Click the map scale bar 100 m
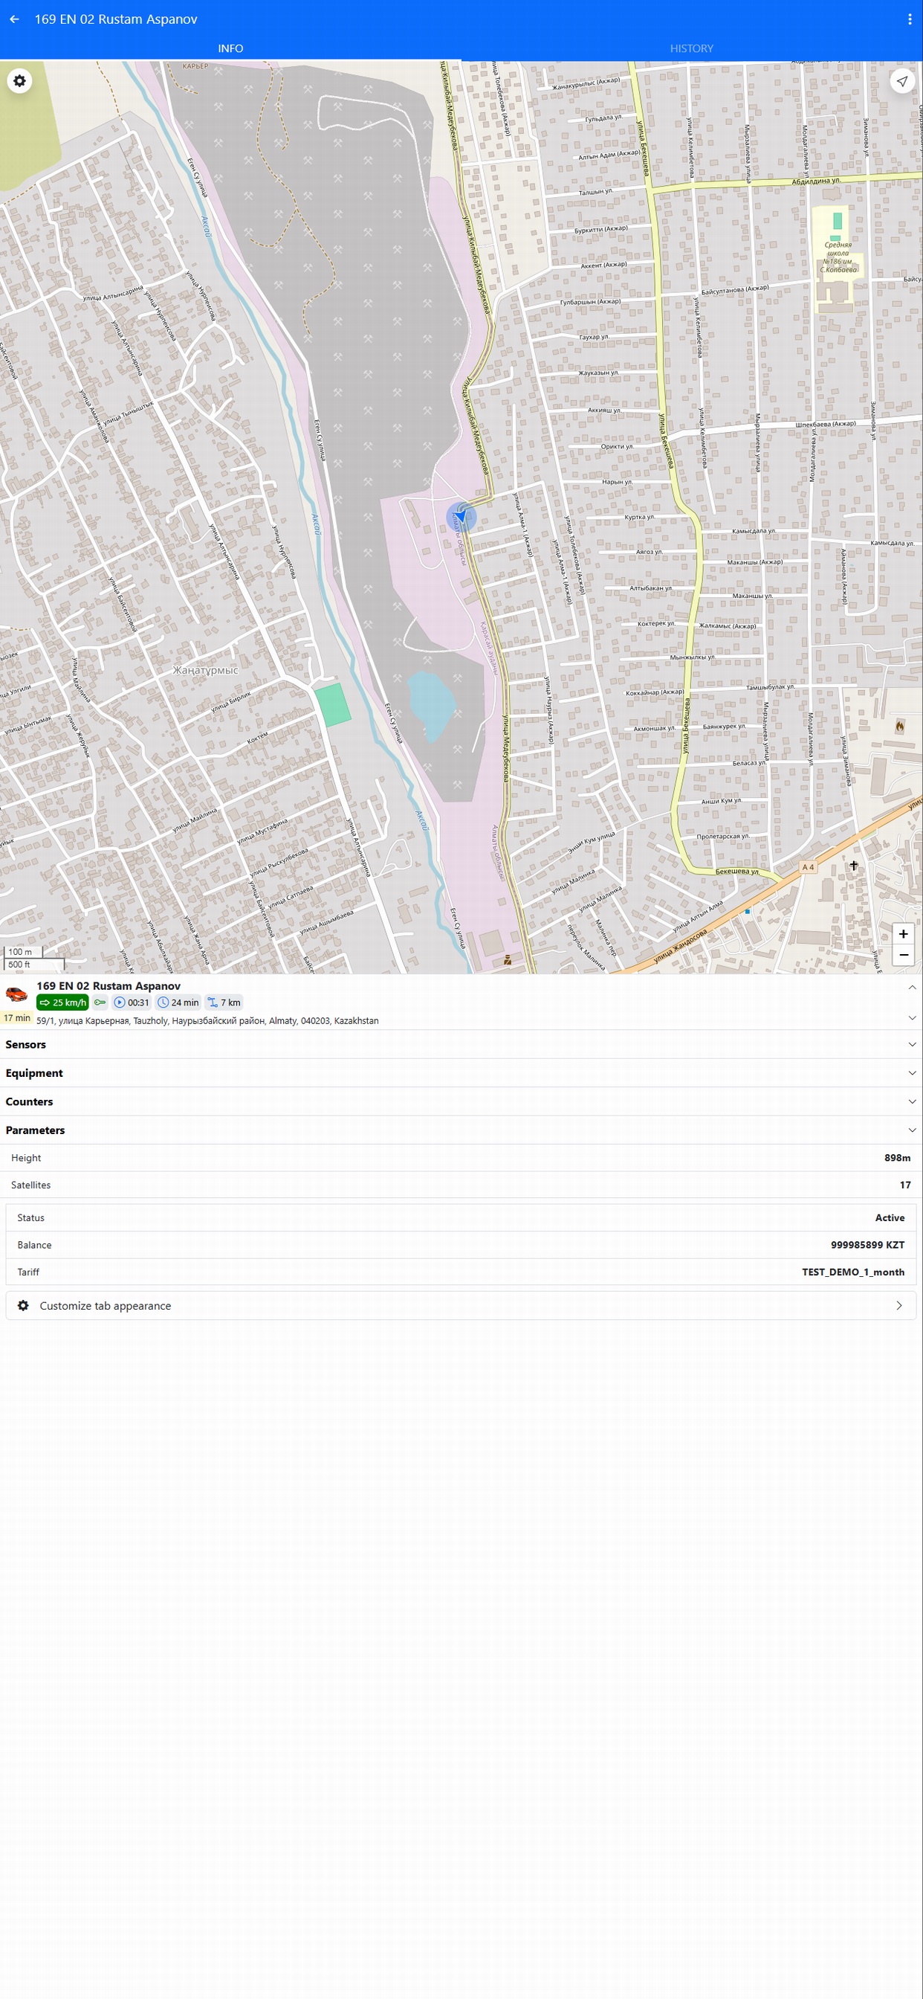 (x=23, y=952)
